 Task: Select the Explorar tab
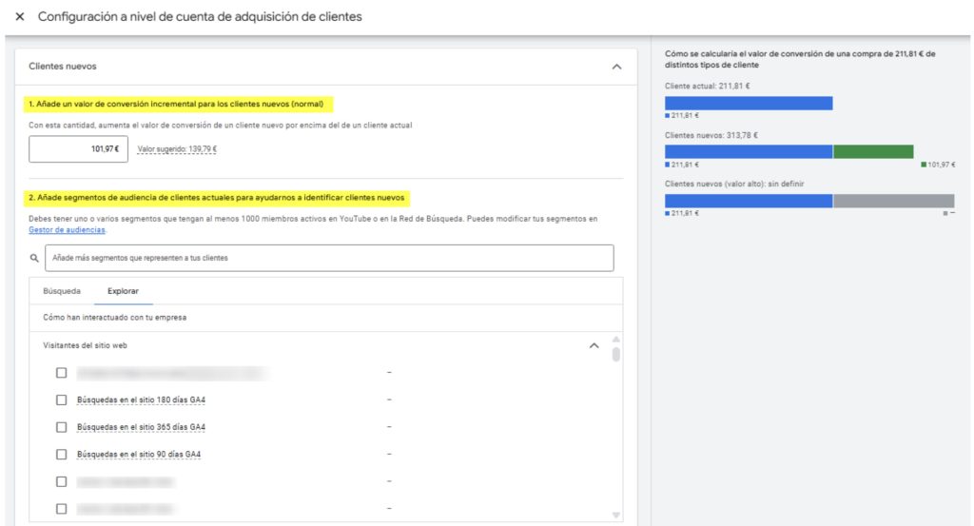124,291
